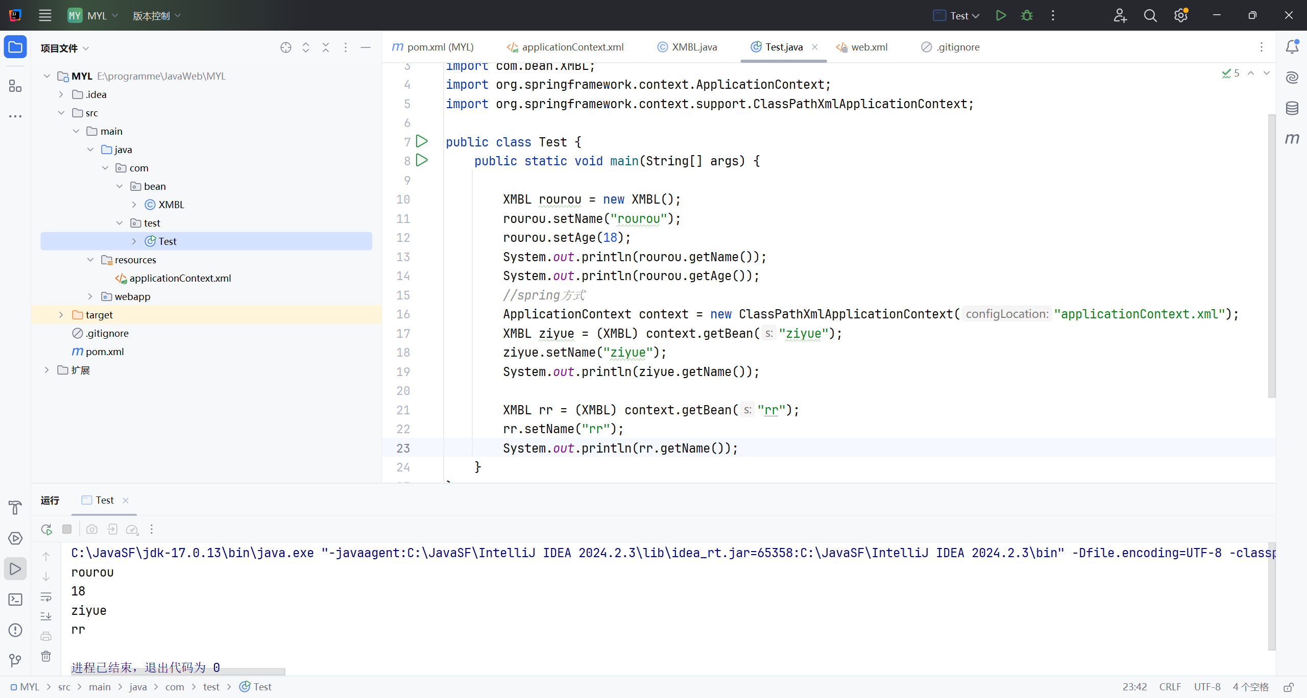The width and height of the screenshot is (1307, 698).
Task: Expand the target folder
Action: [61, 315]
